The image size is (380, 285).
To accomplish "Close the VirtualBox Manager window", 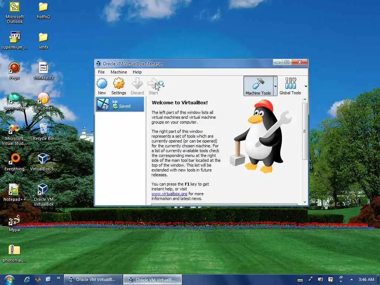I will pos(299,62).
